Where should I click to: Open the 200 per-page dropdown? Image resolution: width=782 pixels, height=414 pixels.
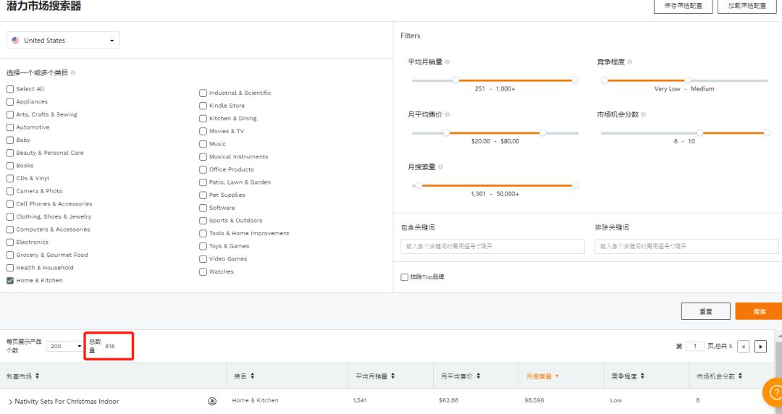point(64,346)
